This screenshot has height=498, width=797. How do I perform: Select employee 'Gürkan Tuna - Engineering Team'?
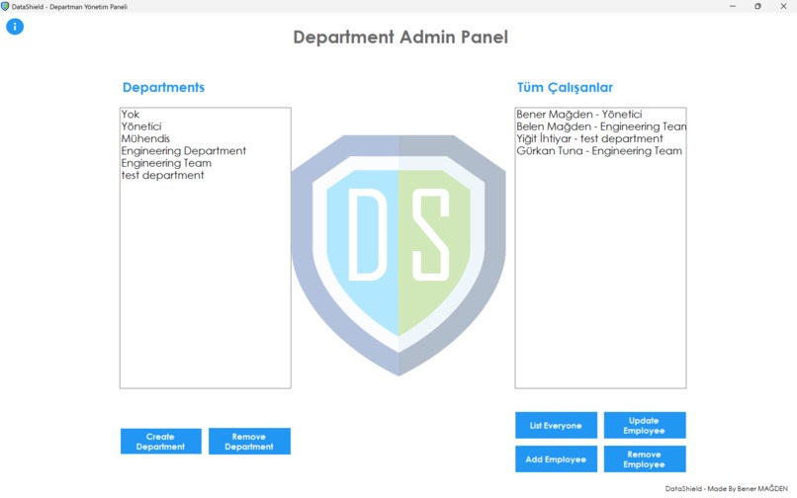point(600,151)
